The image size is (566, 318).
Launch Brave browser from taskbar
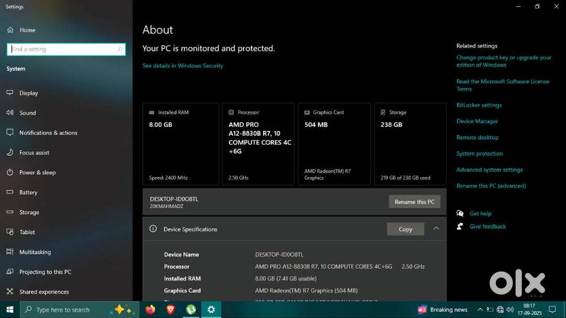[170, 310]
